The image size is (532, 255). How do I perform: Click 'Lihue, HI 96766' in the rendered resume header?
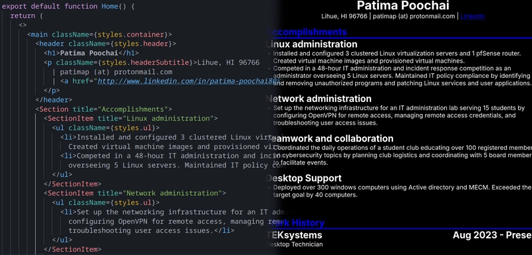coord(344,16)
